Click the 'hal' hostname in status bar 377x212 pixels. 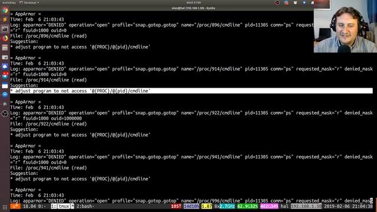click(x=285, y=206)
